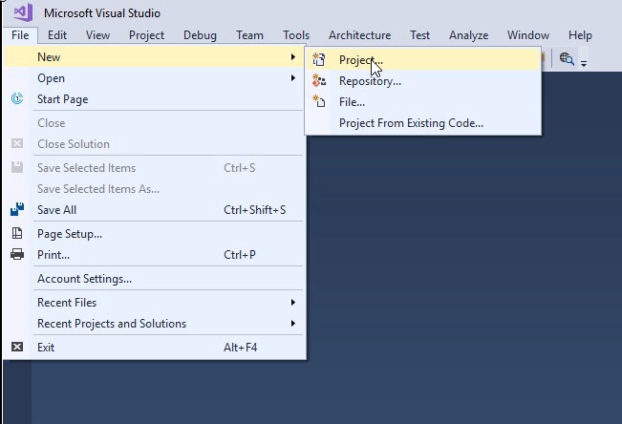This screenshot has height=424, width=622.
Task: Choose Project From Existing Code...
Action: [423, 123]
